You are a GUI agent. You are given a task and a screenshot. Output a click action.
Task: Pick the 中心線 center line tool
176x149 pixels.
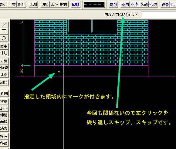(x=4, y=68)
